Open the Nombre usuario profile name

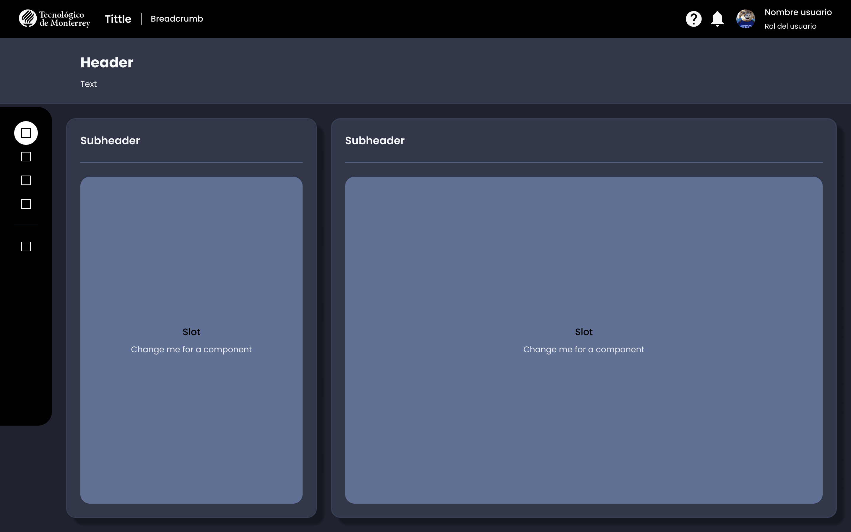(798, 12)
